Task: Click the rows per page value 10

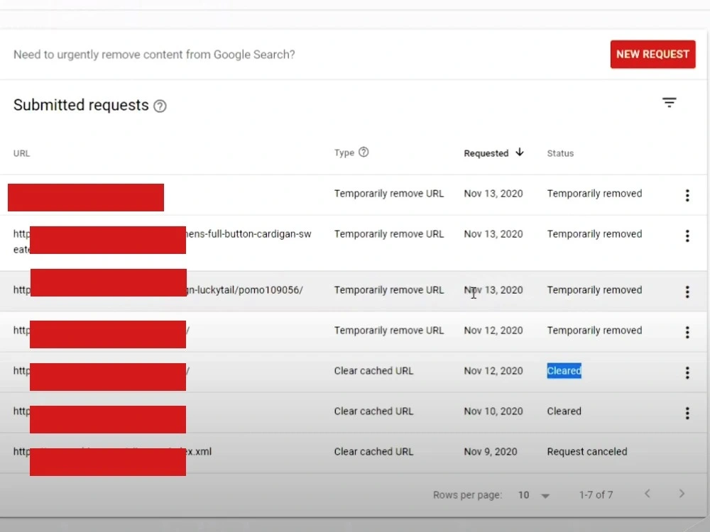Action: coord(523,495)
